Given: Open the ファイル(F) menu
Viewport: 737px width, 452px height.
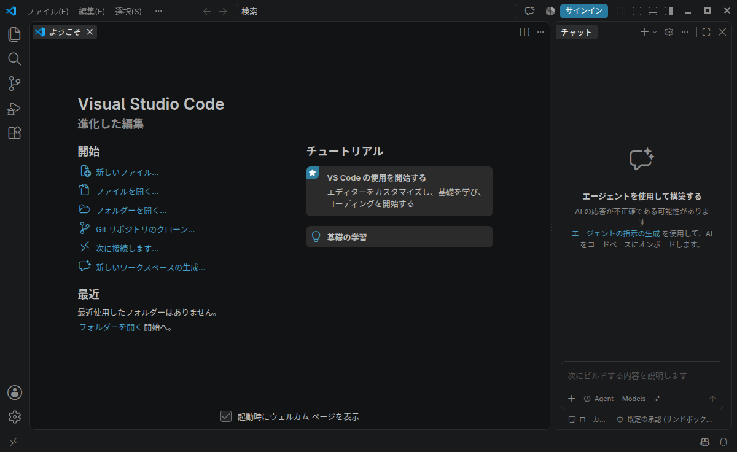Looking at the screenshot, I should pos(48,11).
